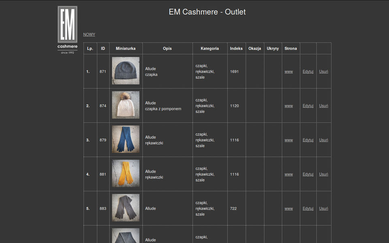Click Edytuj for item 874

308,106
